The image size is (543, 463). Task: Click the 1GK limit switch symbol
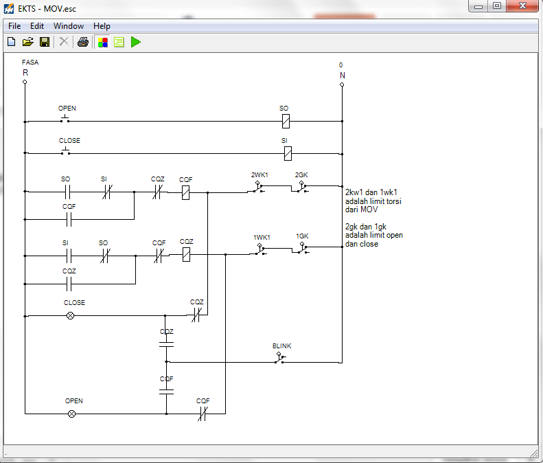pos(301,248)
